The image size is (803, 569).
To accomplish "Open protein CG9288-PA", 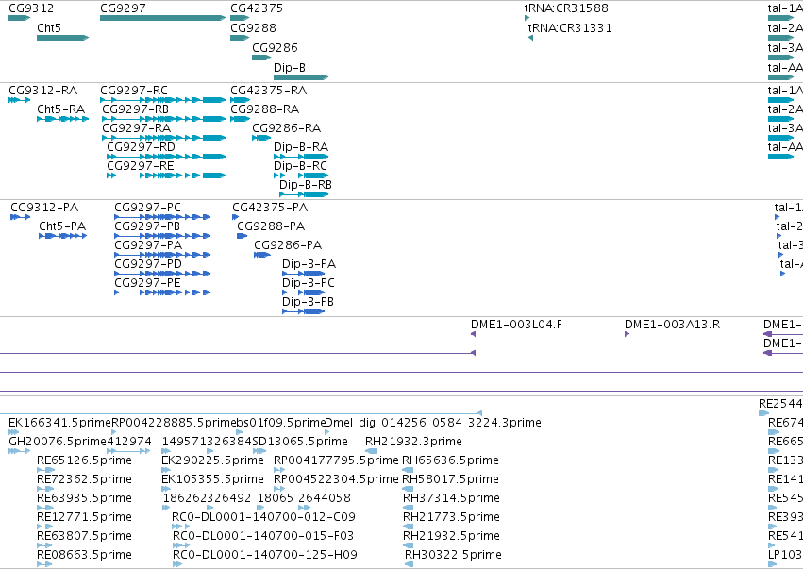I will [271, 226].
